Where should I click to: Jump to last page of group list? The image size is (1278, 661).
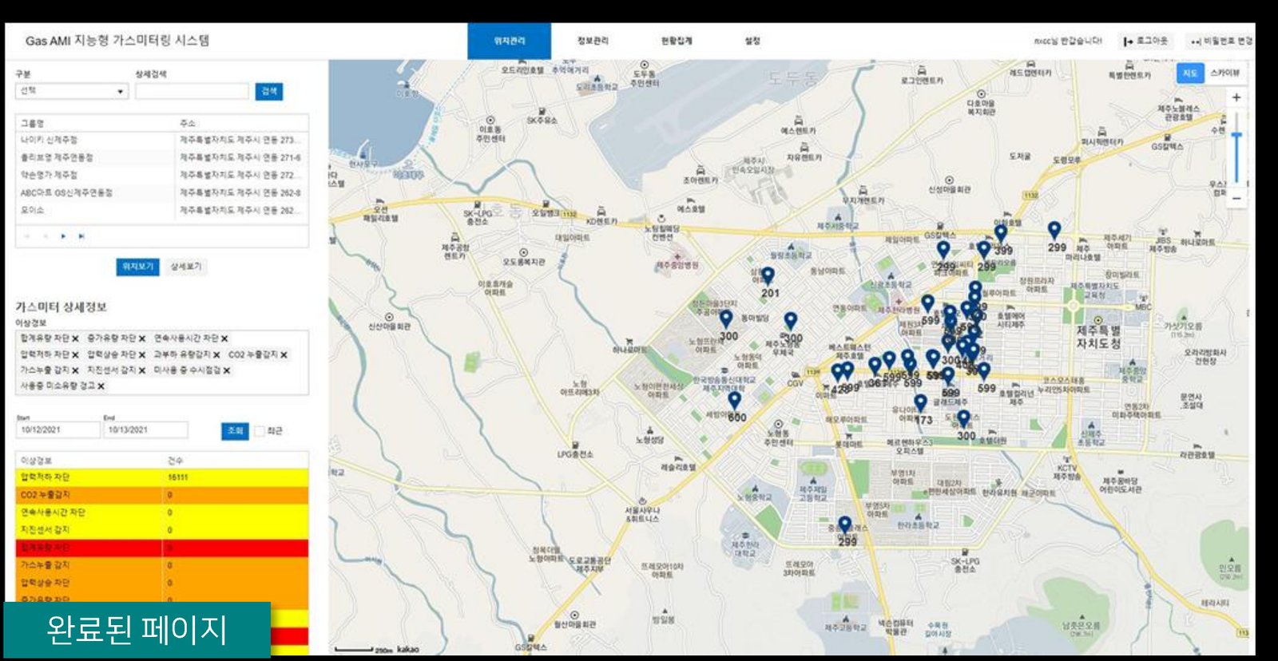click(x=81, y=236)
